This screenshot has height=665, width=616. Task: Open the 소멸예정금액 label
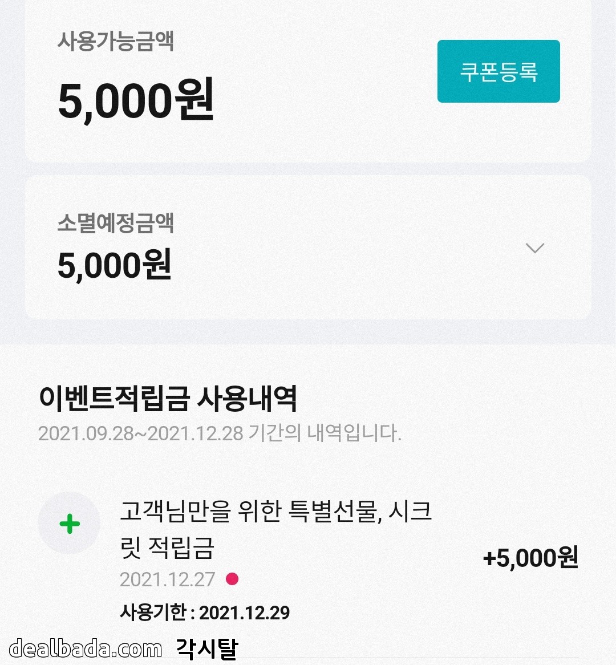[x=115, y=223]
